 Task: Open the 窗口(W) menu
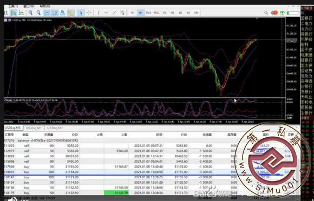29,6
